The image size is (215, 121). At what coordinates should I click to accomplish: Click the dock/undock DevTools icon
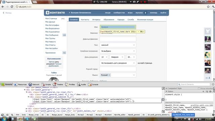[x=2, y=115]
